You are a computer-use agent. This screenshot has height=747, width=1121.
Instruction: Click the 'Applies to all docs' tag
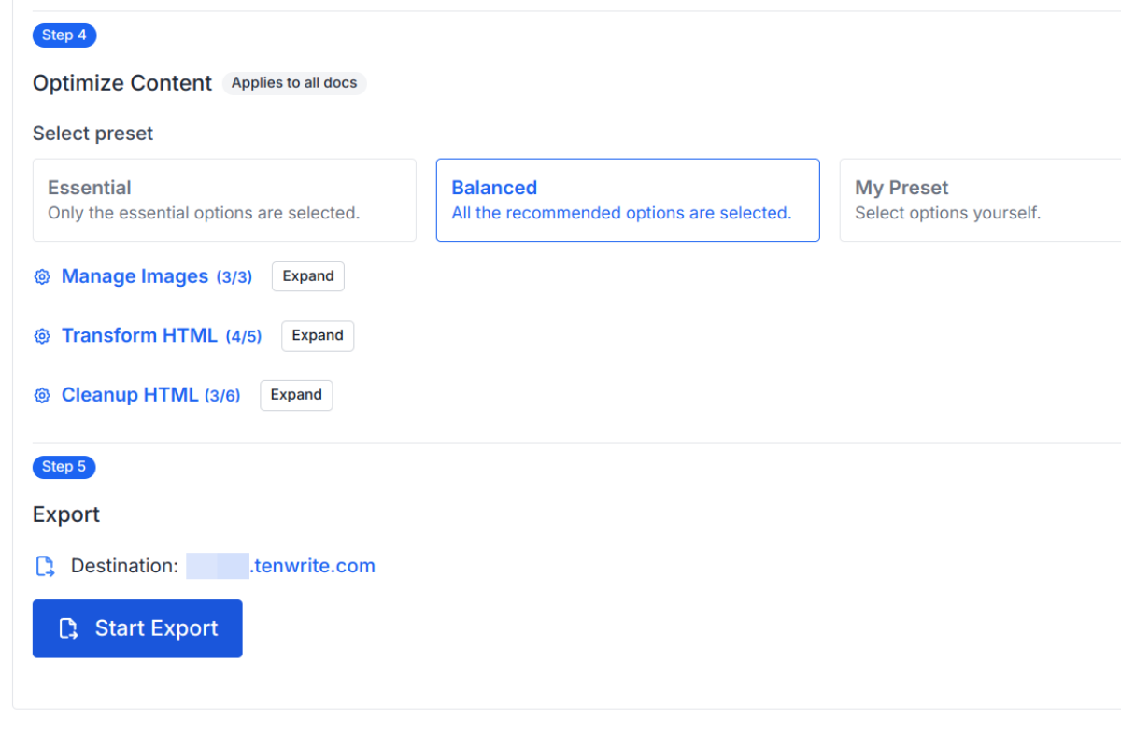pyautogui.click(x=294, y=83)
